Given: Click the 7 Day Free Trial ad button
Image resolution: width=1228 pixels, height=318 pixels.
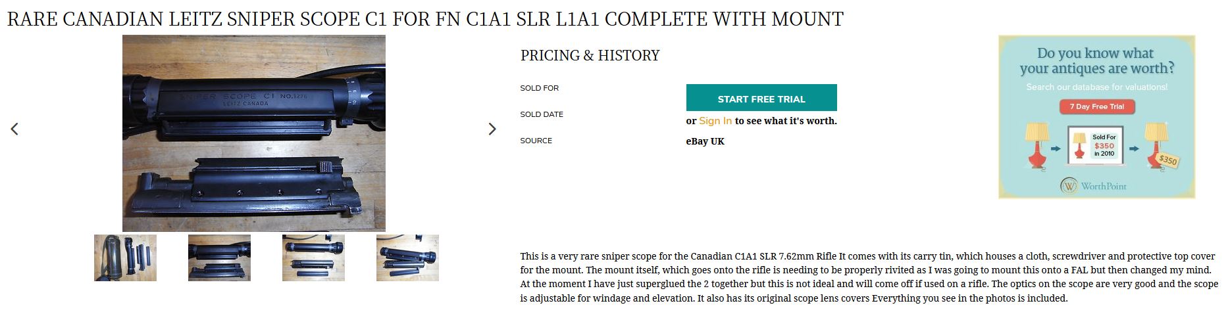Looking at the screenshot, I should pyautogui.click(x=1096, y=106).
